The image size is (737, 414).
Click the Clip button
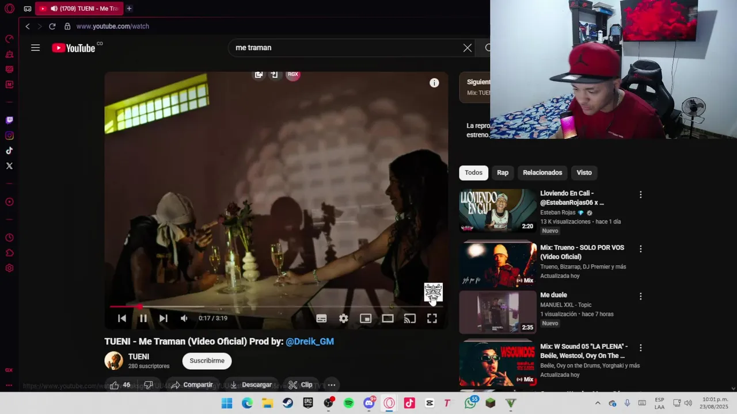(301, 385)
